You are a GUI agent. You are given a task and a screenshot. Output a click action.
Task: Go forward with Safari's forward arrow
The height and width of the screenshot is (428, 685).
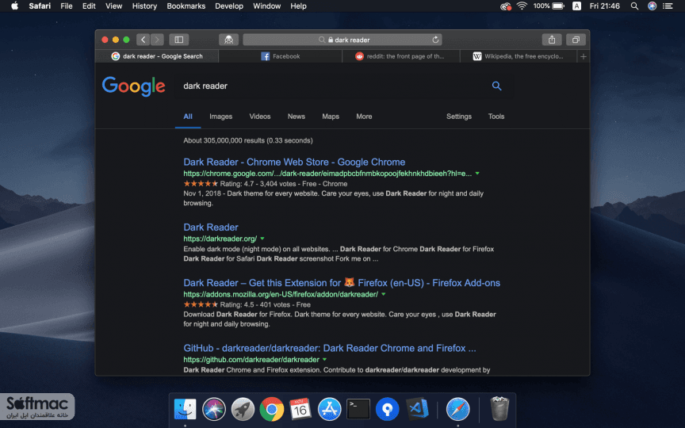point(157,40)
